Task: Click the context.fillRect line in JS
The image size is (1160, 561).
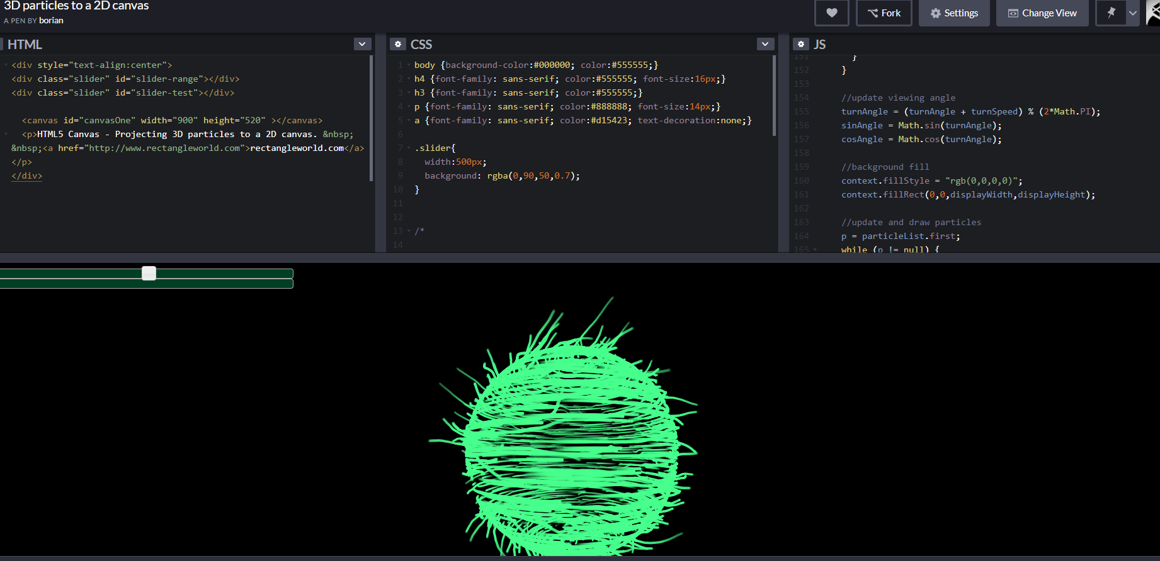Action: [x=968, y=194]
